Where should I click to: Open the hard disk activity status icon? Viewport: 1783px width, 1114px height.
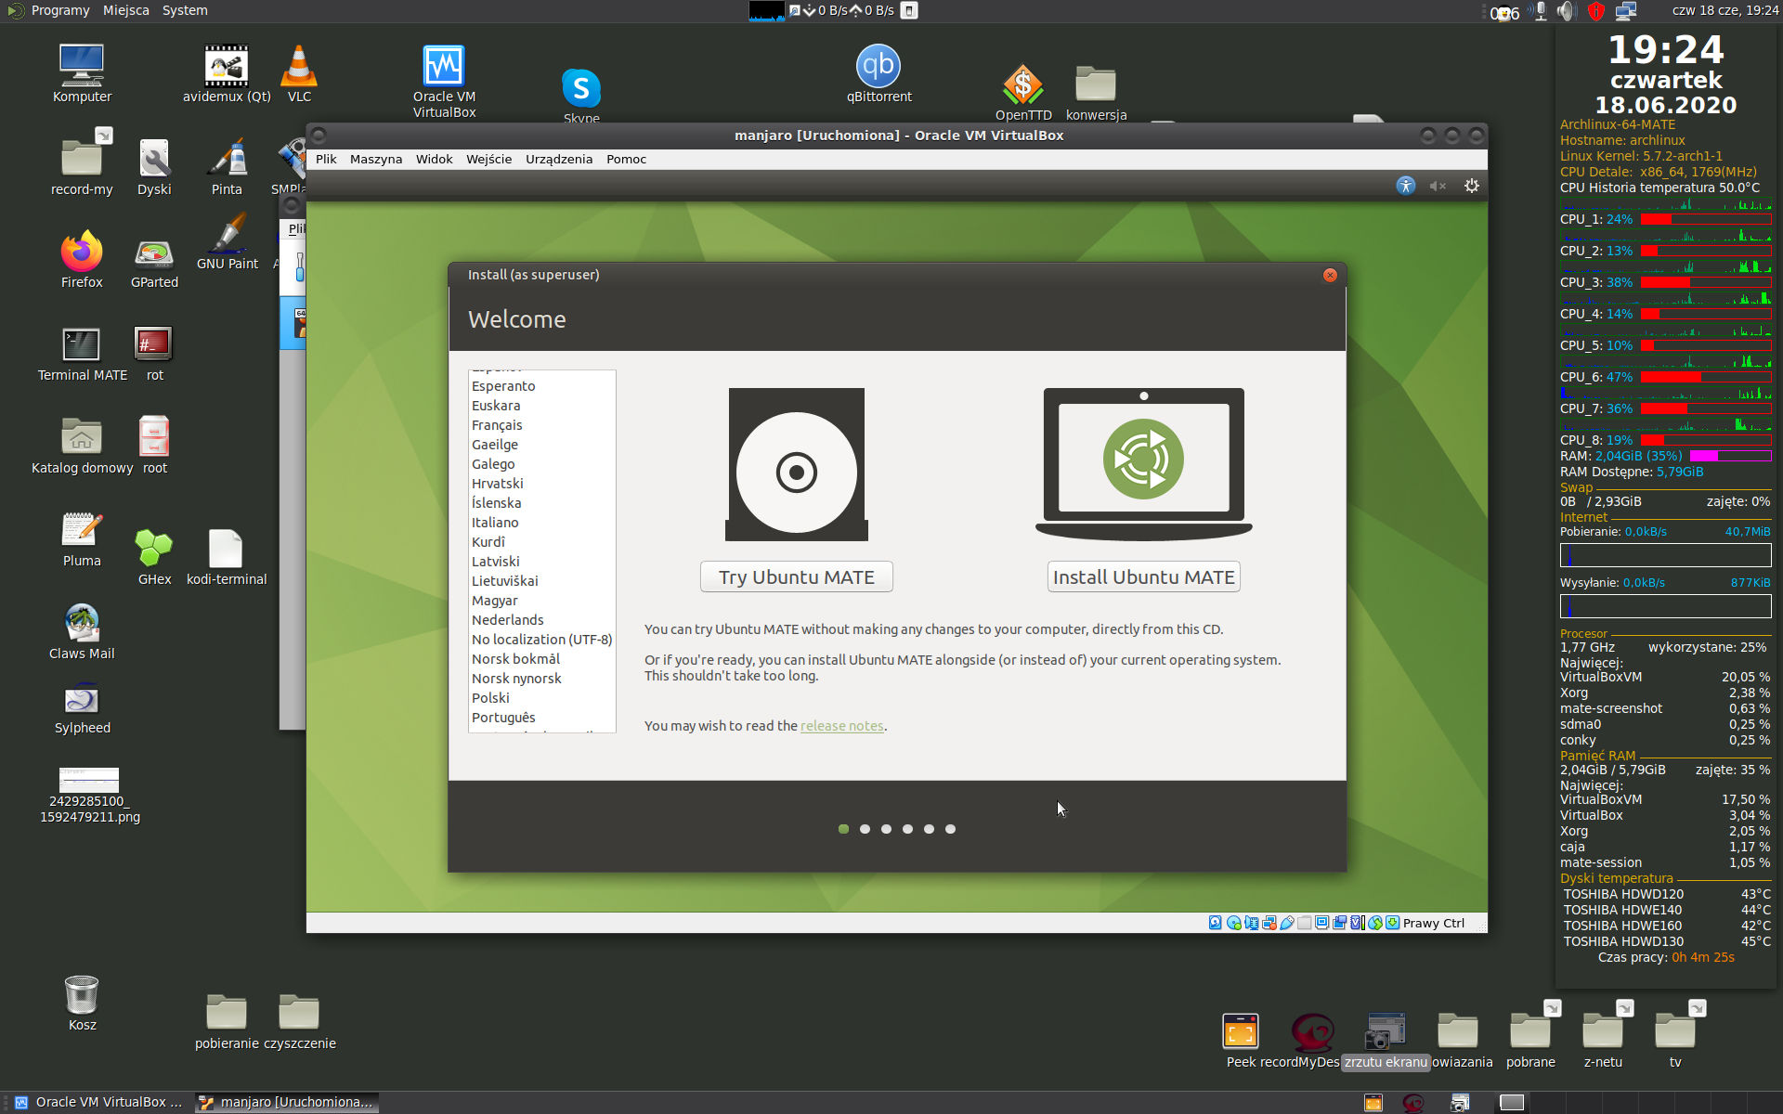pyautogui.click(x=1216, y=922)
